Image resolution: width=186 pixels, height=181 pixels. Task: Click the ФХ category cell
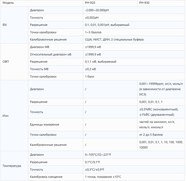[x=14, y=25]
